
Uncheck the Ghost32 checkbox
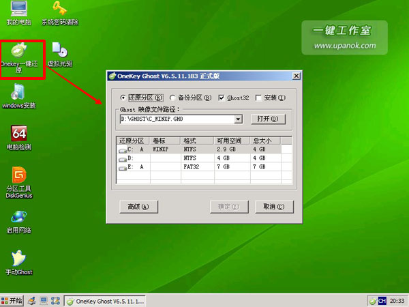(222, 97)
